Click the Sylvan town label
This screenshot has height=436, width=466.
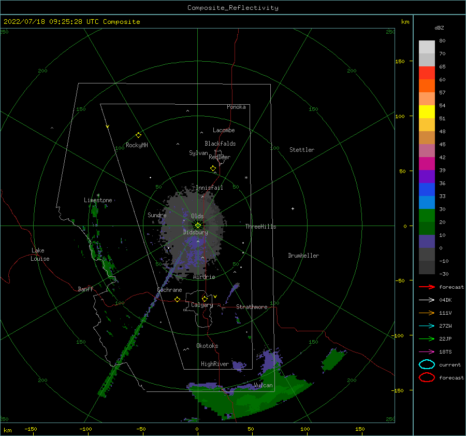(x=198, y=153)
